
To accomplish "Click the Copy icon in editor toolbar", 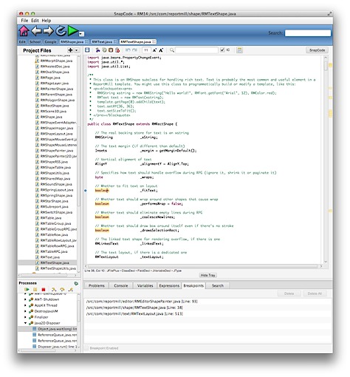I will coord(104,50).
